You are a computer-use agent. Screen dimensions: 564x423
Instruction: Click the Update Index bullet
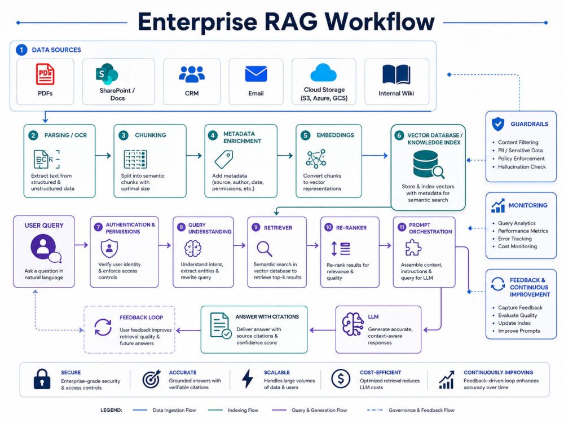point(514,323)
